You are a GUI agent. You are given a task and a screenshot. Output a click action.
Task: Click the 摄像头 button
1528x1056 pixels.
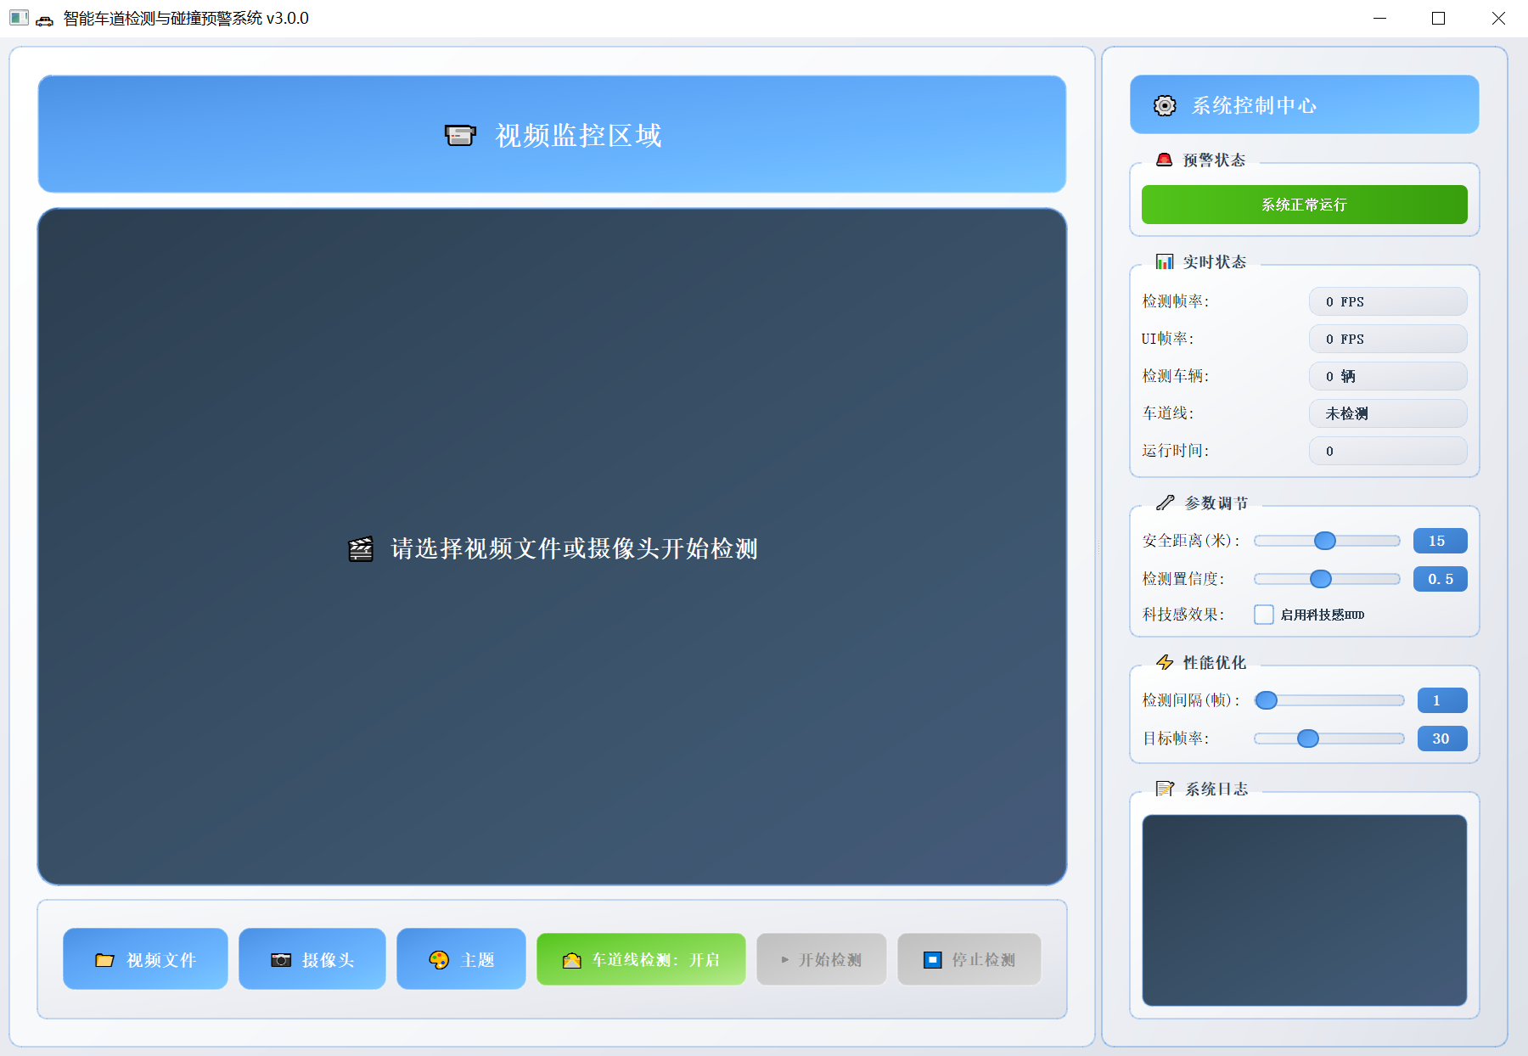coord(312,958)
